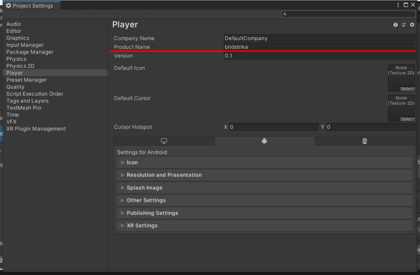This screenshot has height=275, width=420.
Task: Click the settings search field
Action: (x=349, y=14)
